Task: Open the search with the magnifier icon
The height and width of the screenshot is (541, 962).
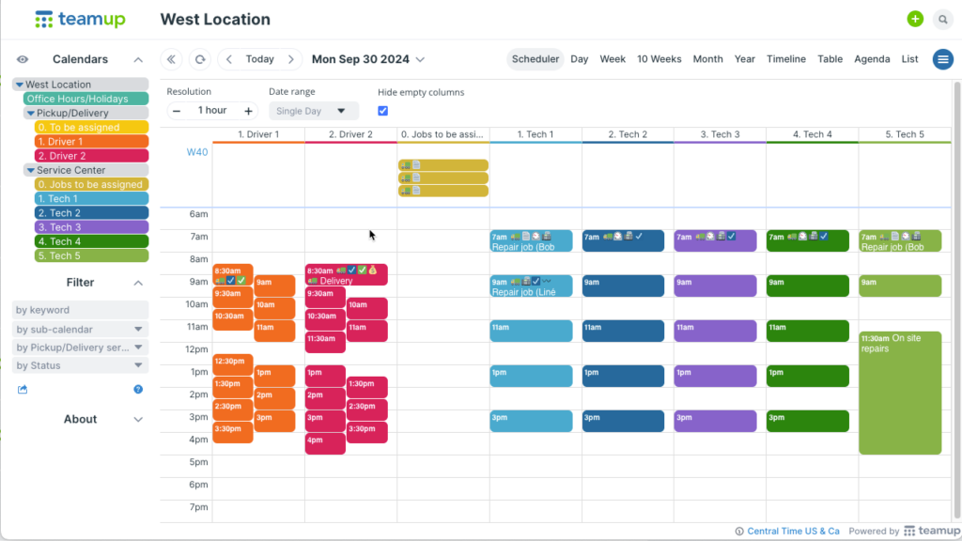Action: (943, 19)
